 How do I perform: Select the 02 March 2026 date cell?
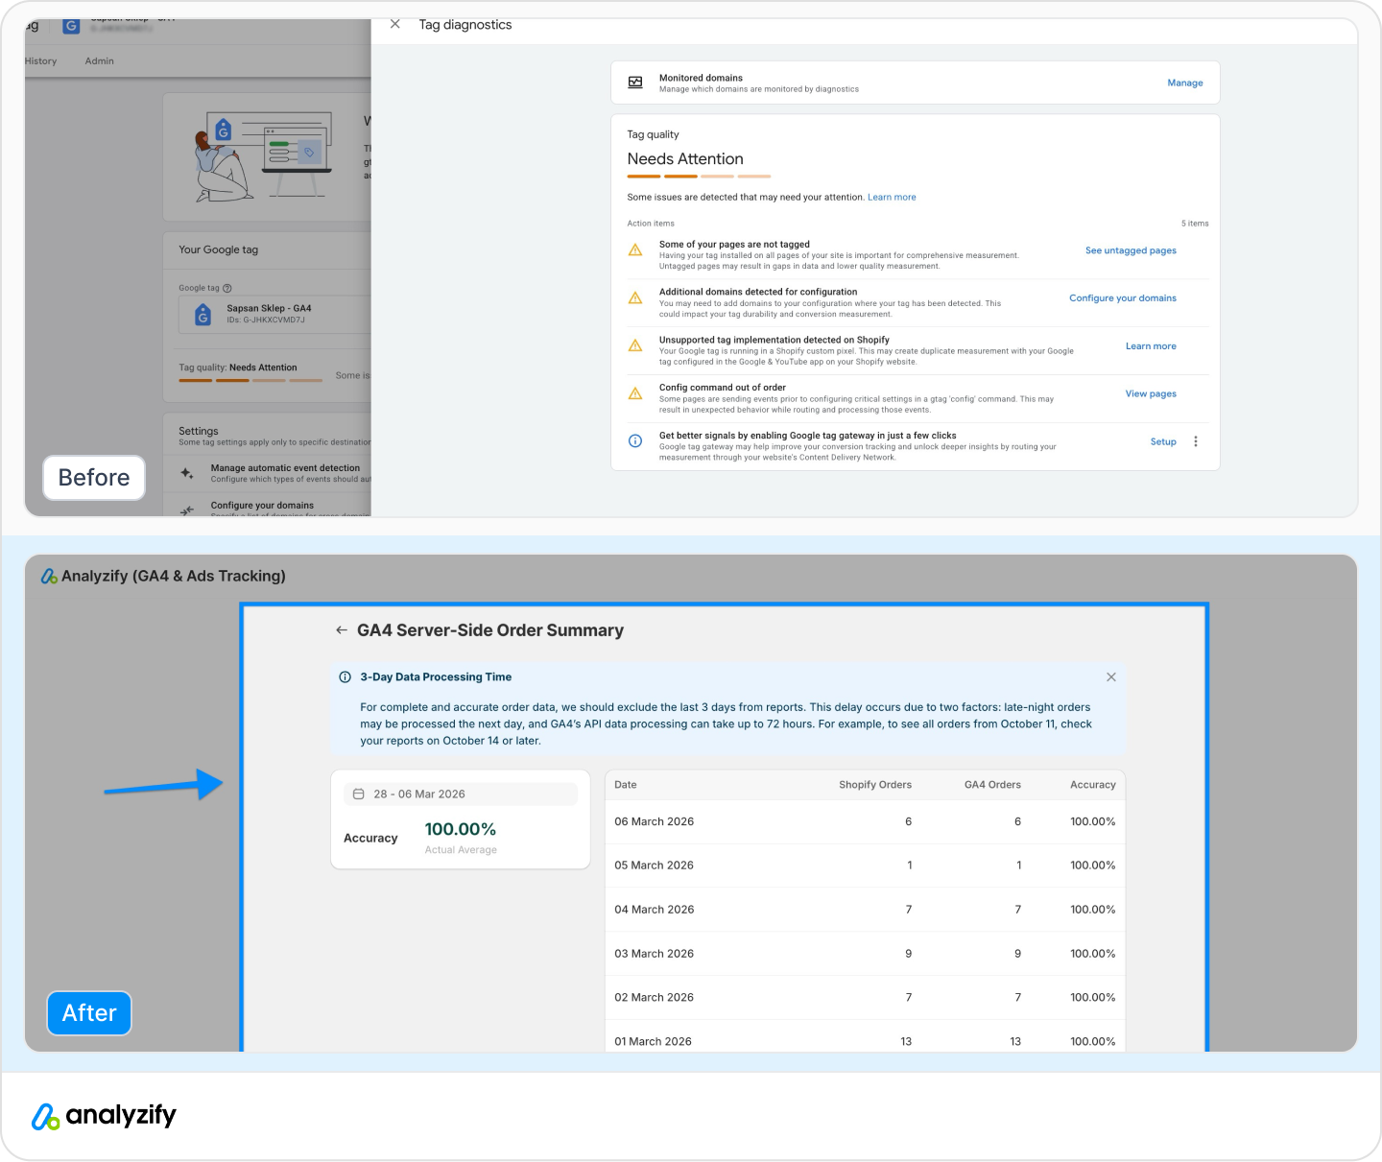point(655,998)
